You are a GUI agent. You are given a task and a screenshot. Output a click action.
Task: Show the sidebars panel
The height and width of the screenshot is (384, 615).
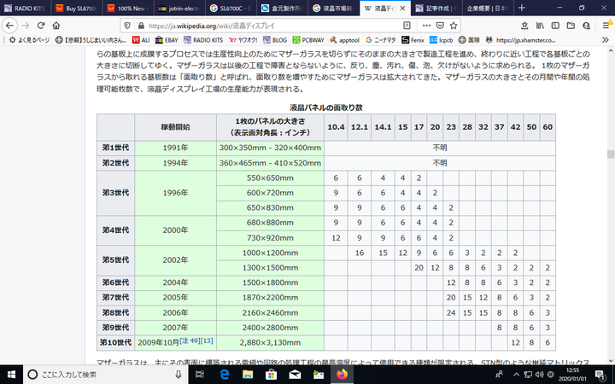click(555, 26)
